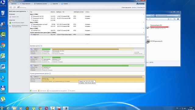Open the Справка menu
Image resolution: width=195 pixels, height=110 pixels.
(66, 4)
